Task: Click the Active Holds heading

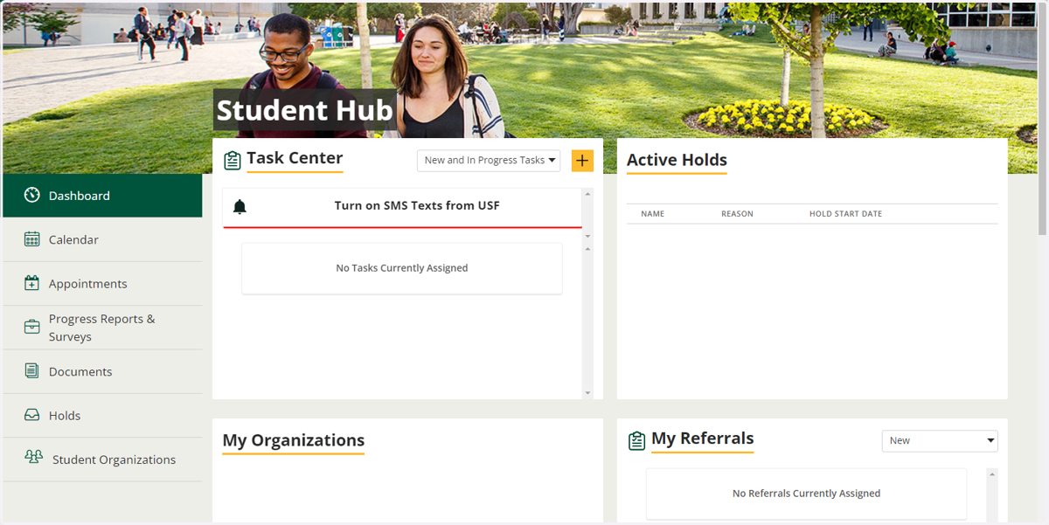Action: 677,160
